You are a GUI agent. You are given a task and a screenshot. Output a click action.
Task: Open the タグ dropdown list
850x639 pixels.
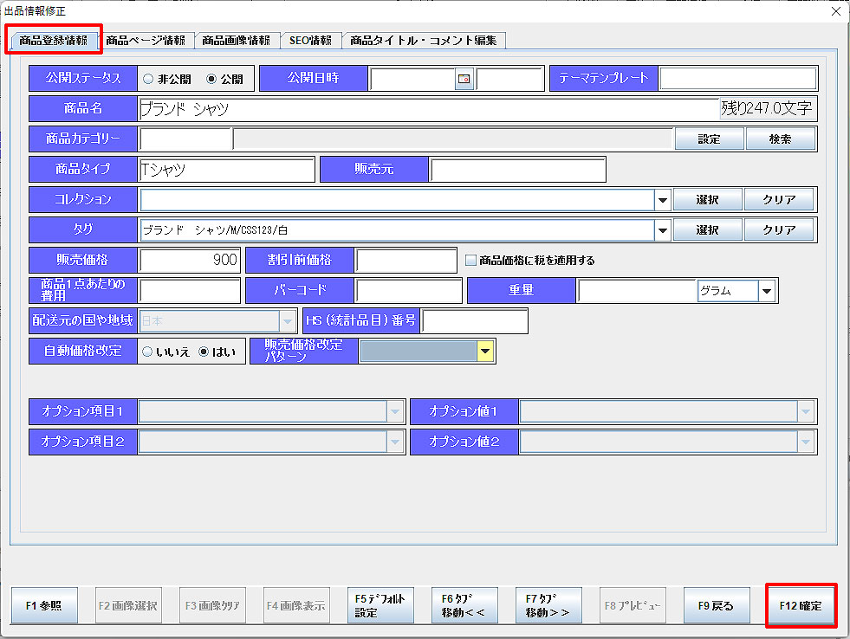click(663, 230)
